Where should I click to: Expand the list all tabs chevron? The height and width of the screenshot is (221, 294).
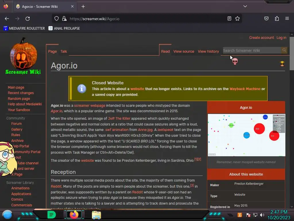click(245, 6)
